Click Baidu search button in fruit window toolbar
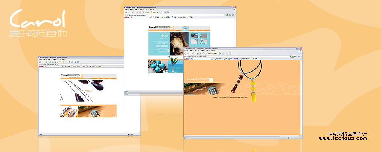 point(156,17)
